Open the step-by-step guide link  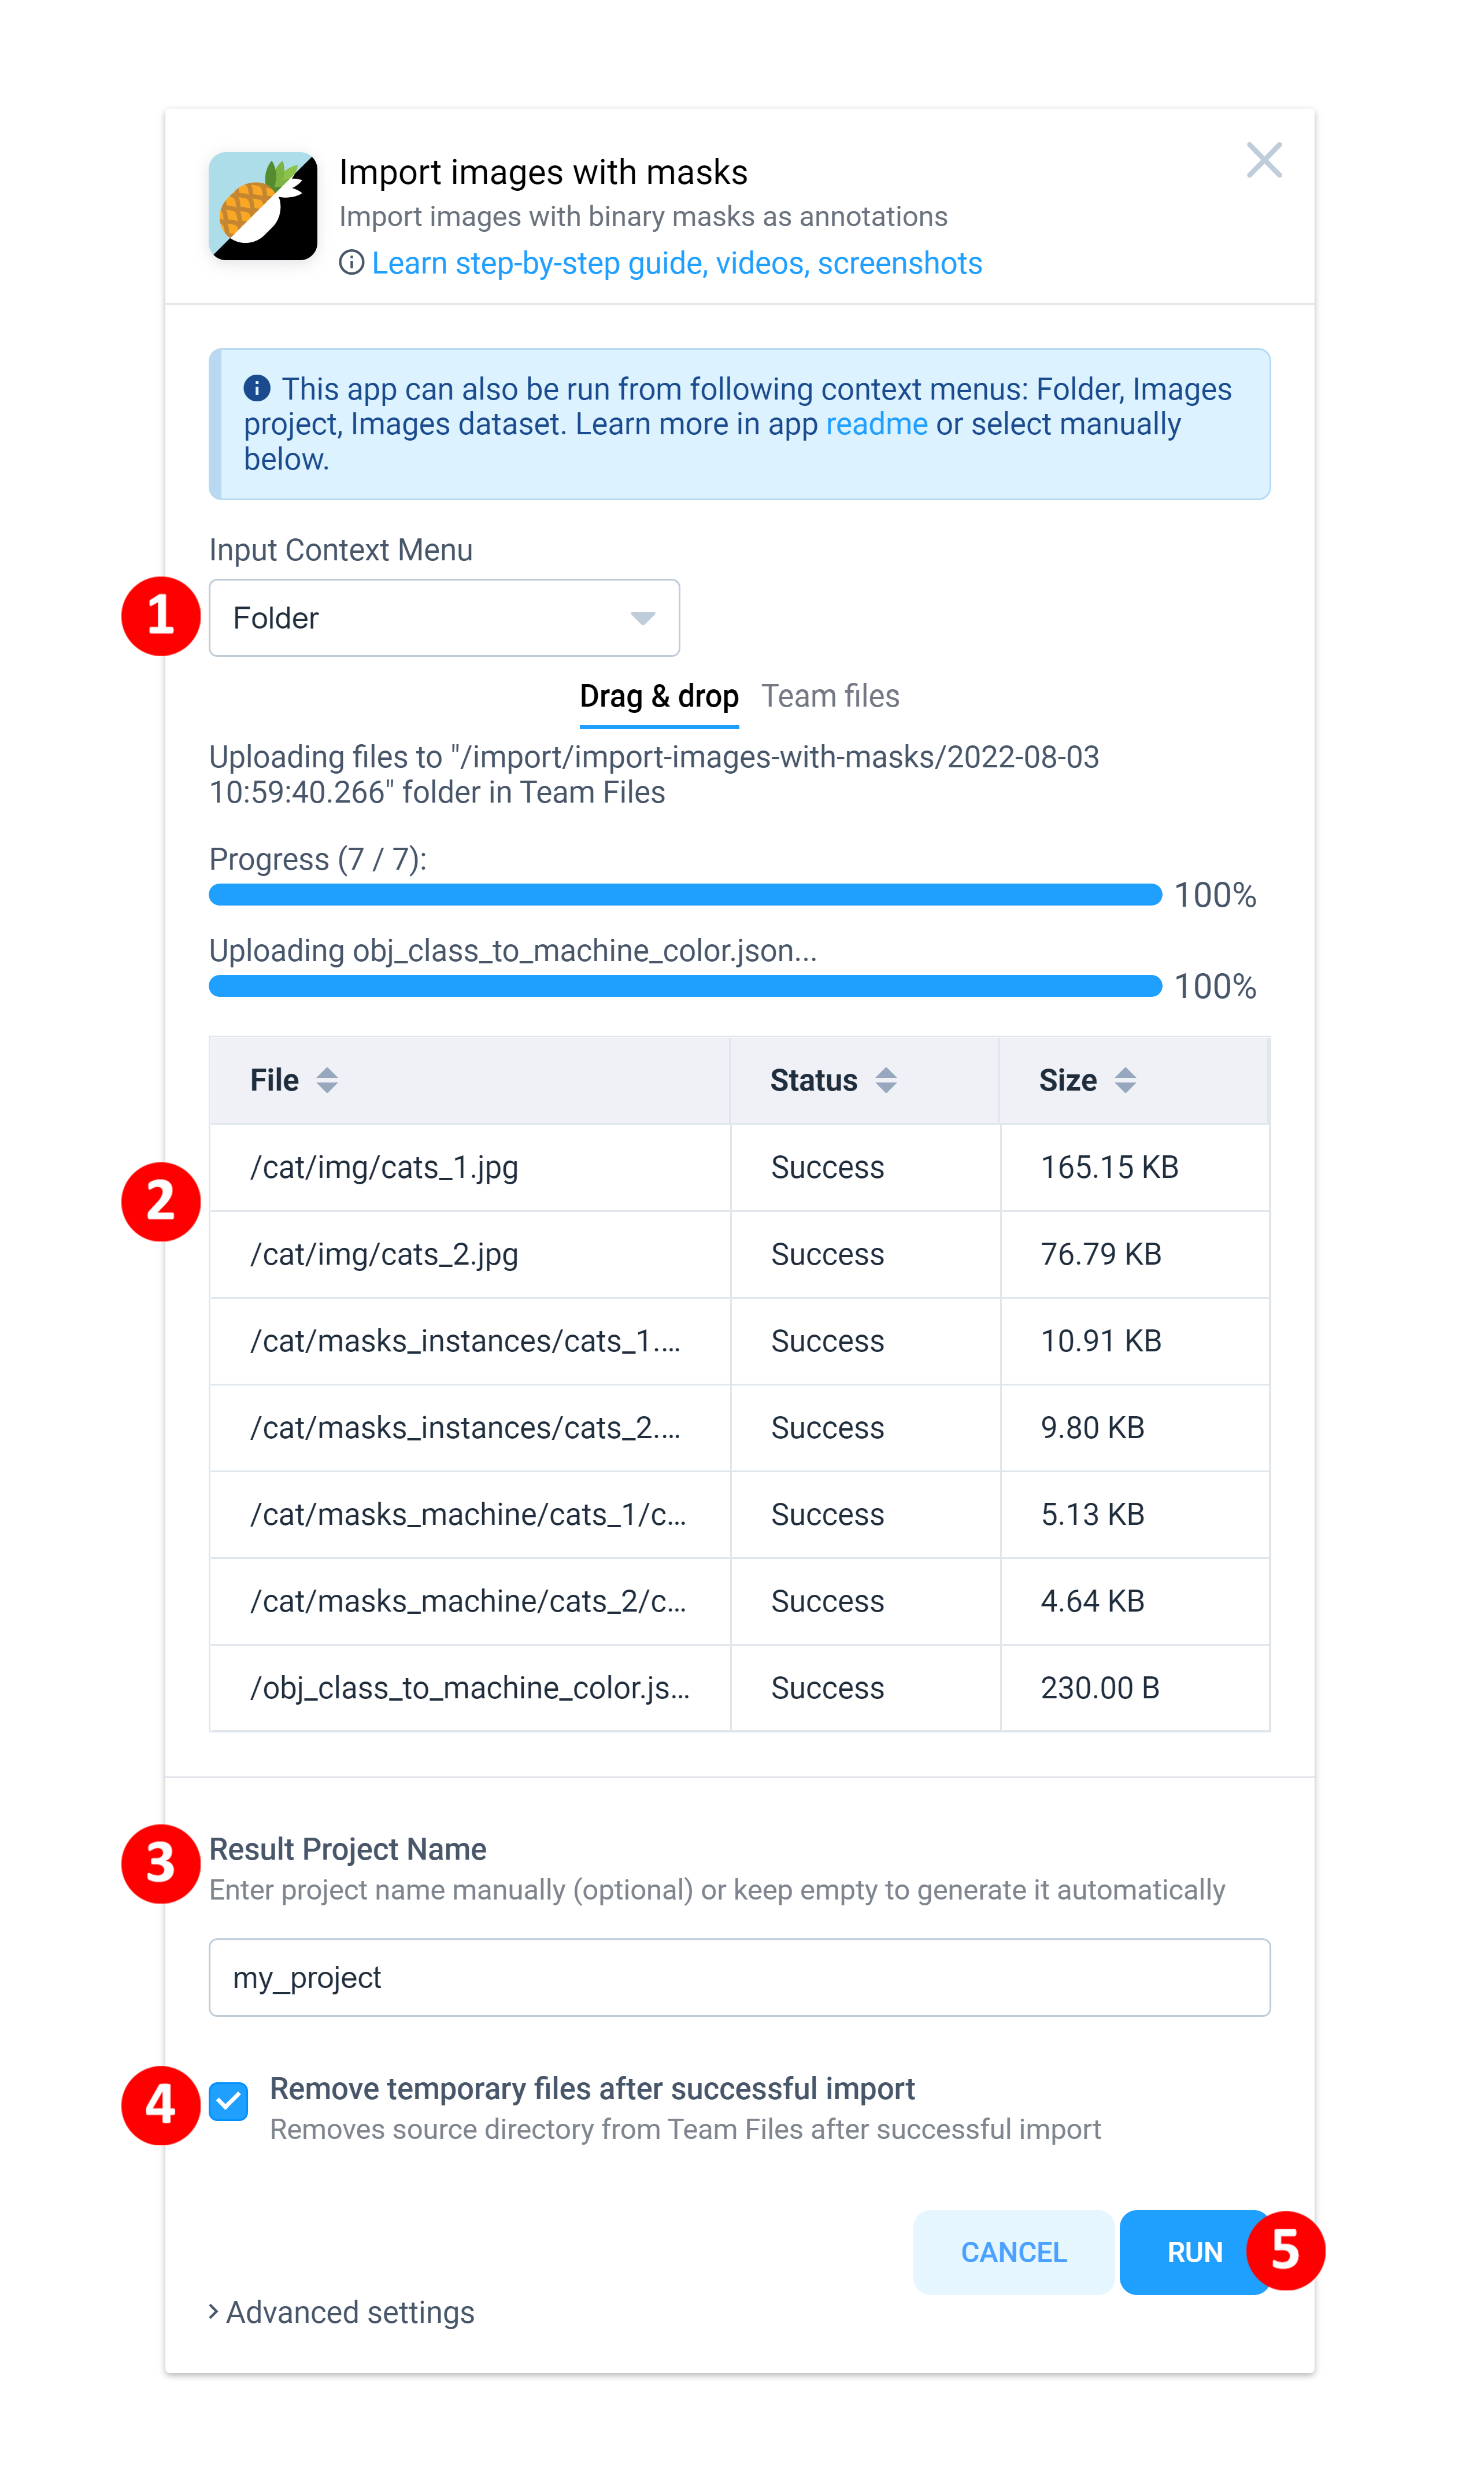(676, 263)
